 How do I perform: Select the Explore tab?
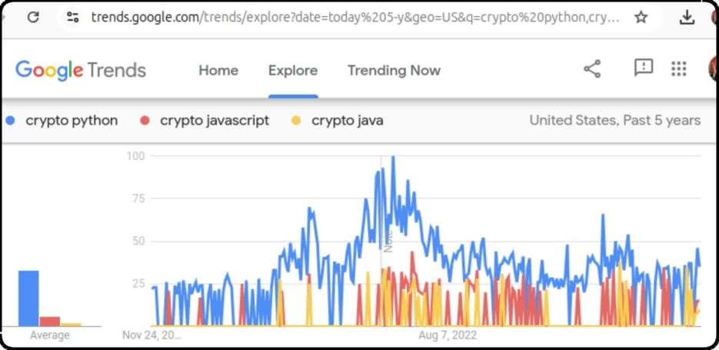coord(293,70)
